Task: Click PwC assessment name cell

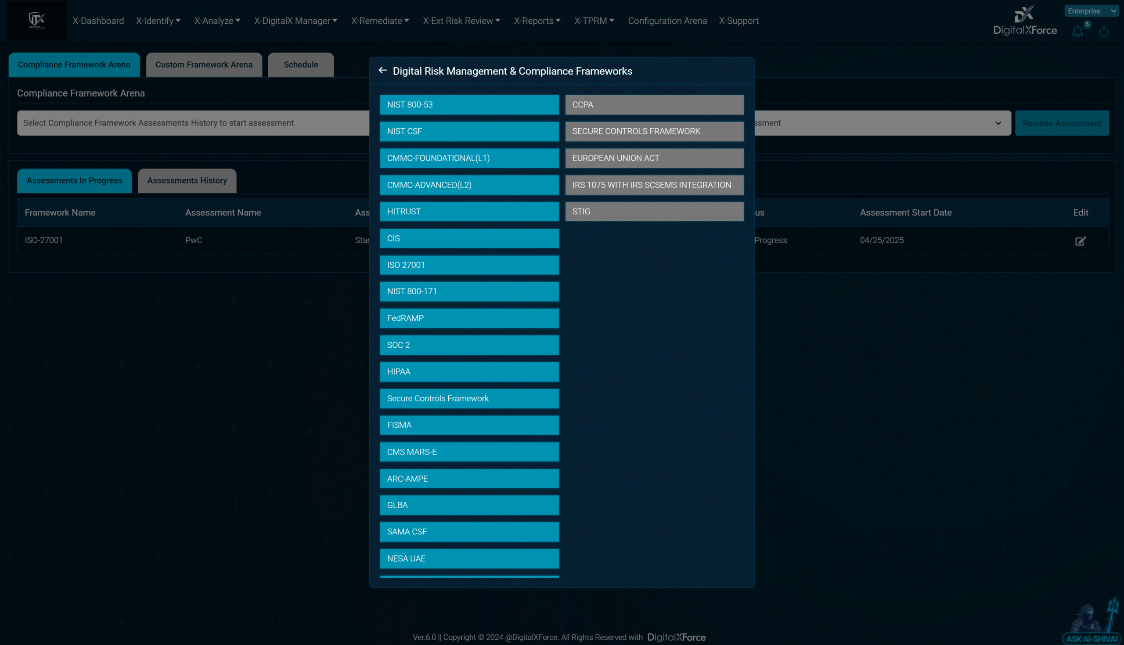Action: pos(194,240)
